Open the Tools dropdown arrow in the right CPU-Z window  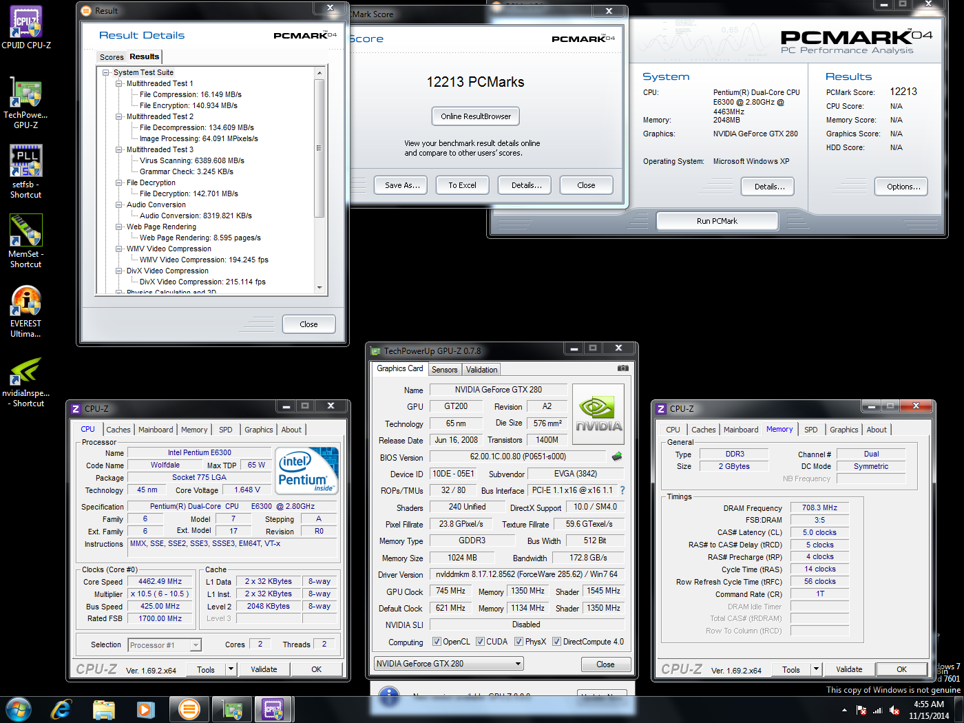click(816, 669)
